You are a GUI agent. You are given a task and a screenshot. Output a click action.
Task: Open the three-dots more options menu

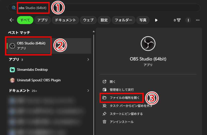pos(198,20)
